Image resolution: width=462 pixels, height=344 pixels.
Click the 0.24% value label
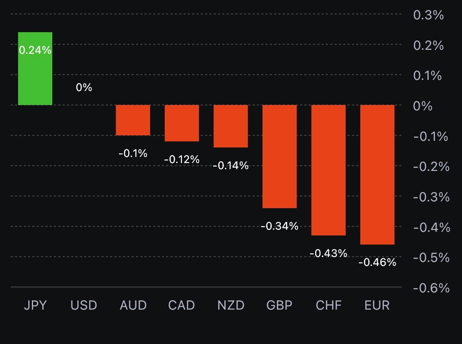point(35,50)
